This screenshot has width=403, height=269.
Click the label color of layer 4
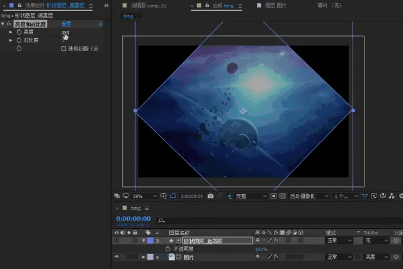[150, 257]
